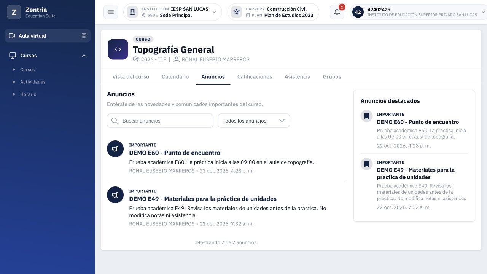This screenshot has height=274, width=487.
Task: Click the megaphone icon beside the DEMO E49 announcement
Action: [115, 195]
